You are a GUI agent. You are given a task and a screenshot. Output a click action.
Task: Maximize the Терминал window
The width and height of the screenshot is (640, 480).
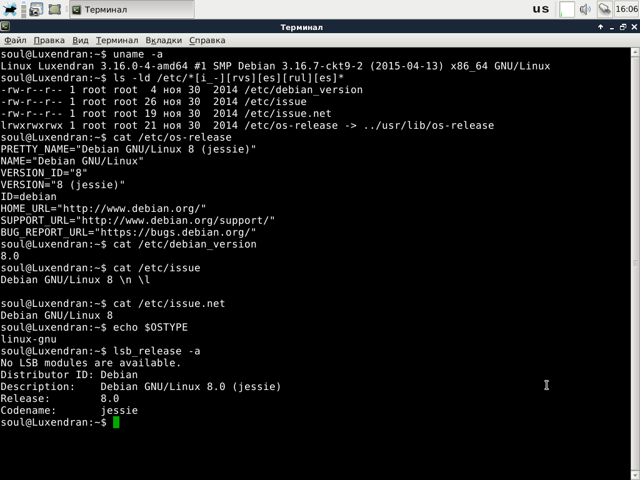point(623,27)
